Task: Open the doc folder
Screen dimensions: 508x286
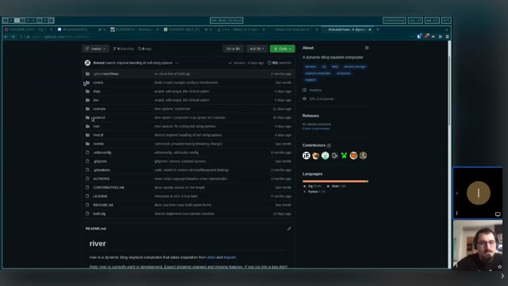Action: (x=96, y=100)
